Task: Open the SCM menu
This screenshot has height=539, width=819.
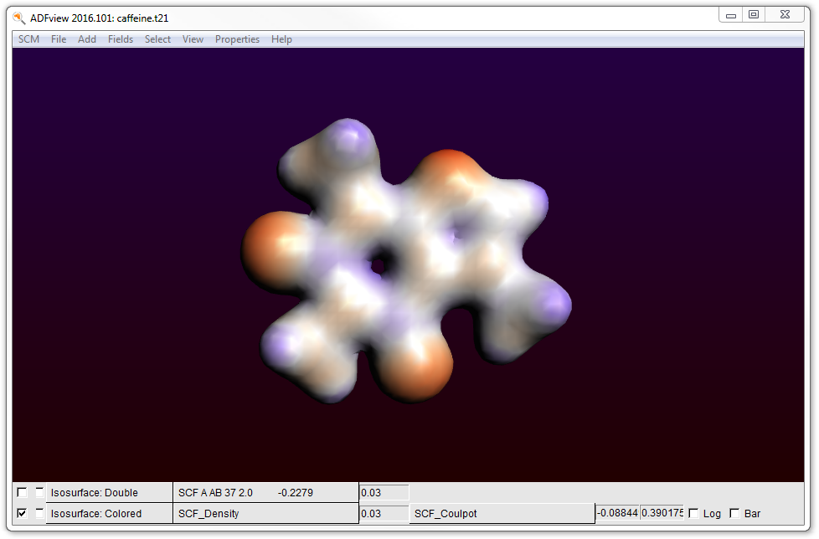Action: tap(28, 39)
